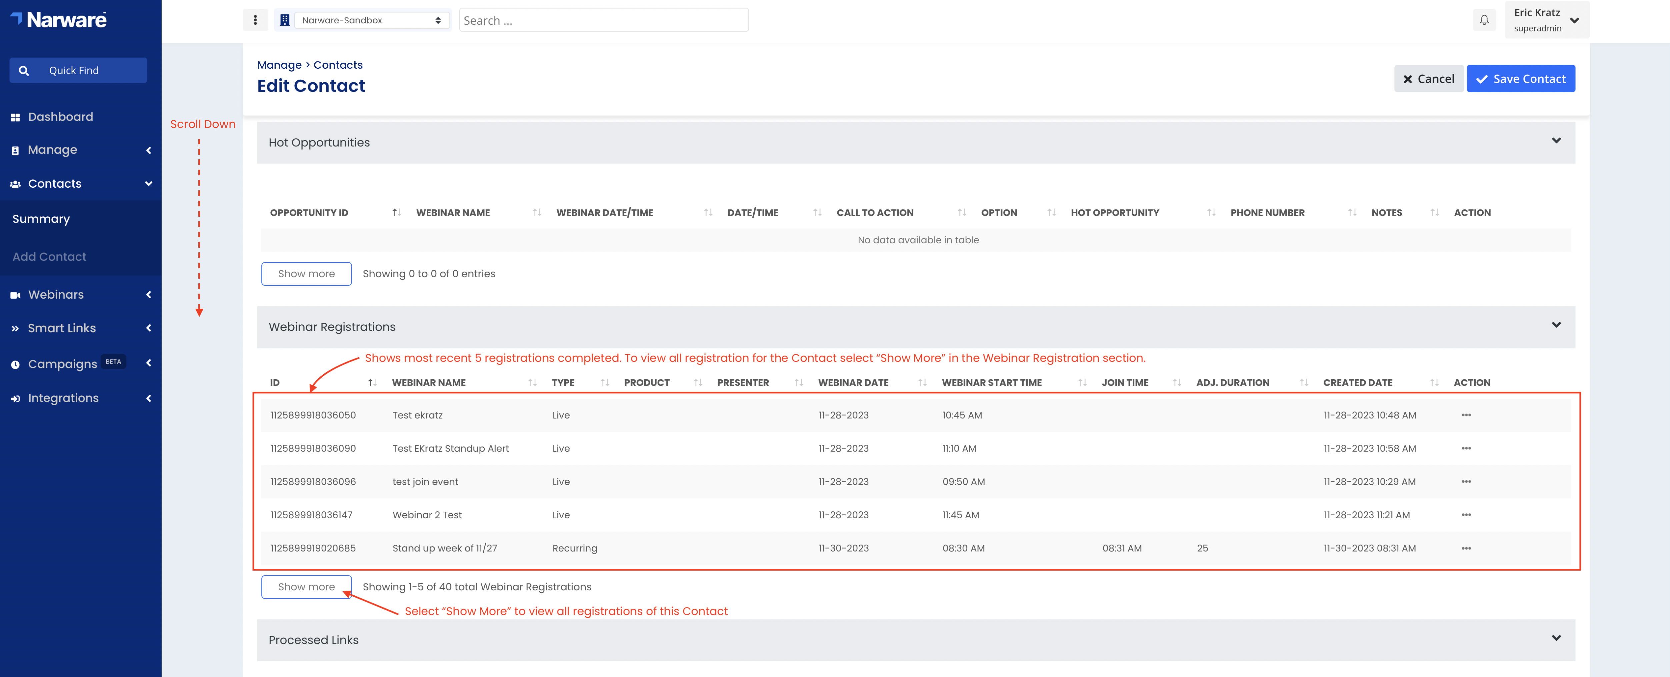The image size is (1670, 677).
Task: Open the Eric Kratz user menu
Action: coord(1546,20)
